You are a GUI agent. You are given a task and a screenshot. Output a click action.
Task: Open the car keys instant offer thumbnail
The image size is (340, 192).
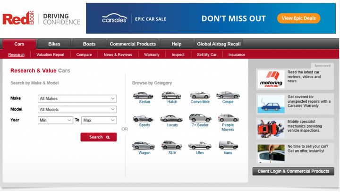pyautogui.click(x=271, y=154)
